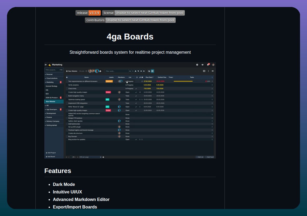The image size is (307, 216).
Task: Open three-dot menu for Verify analytics row
Action: [x=212, y=85]
